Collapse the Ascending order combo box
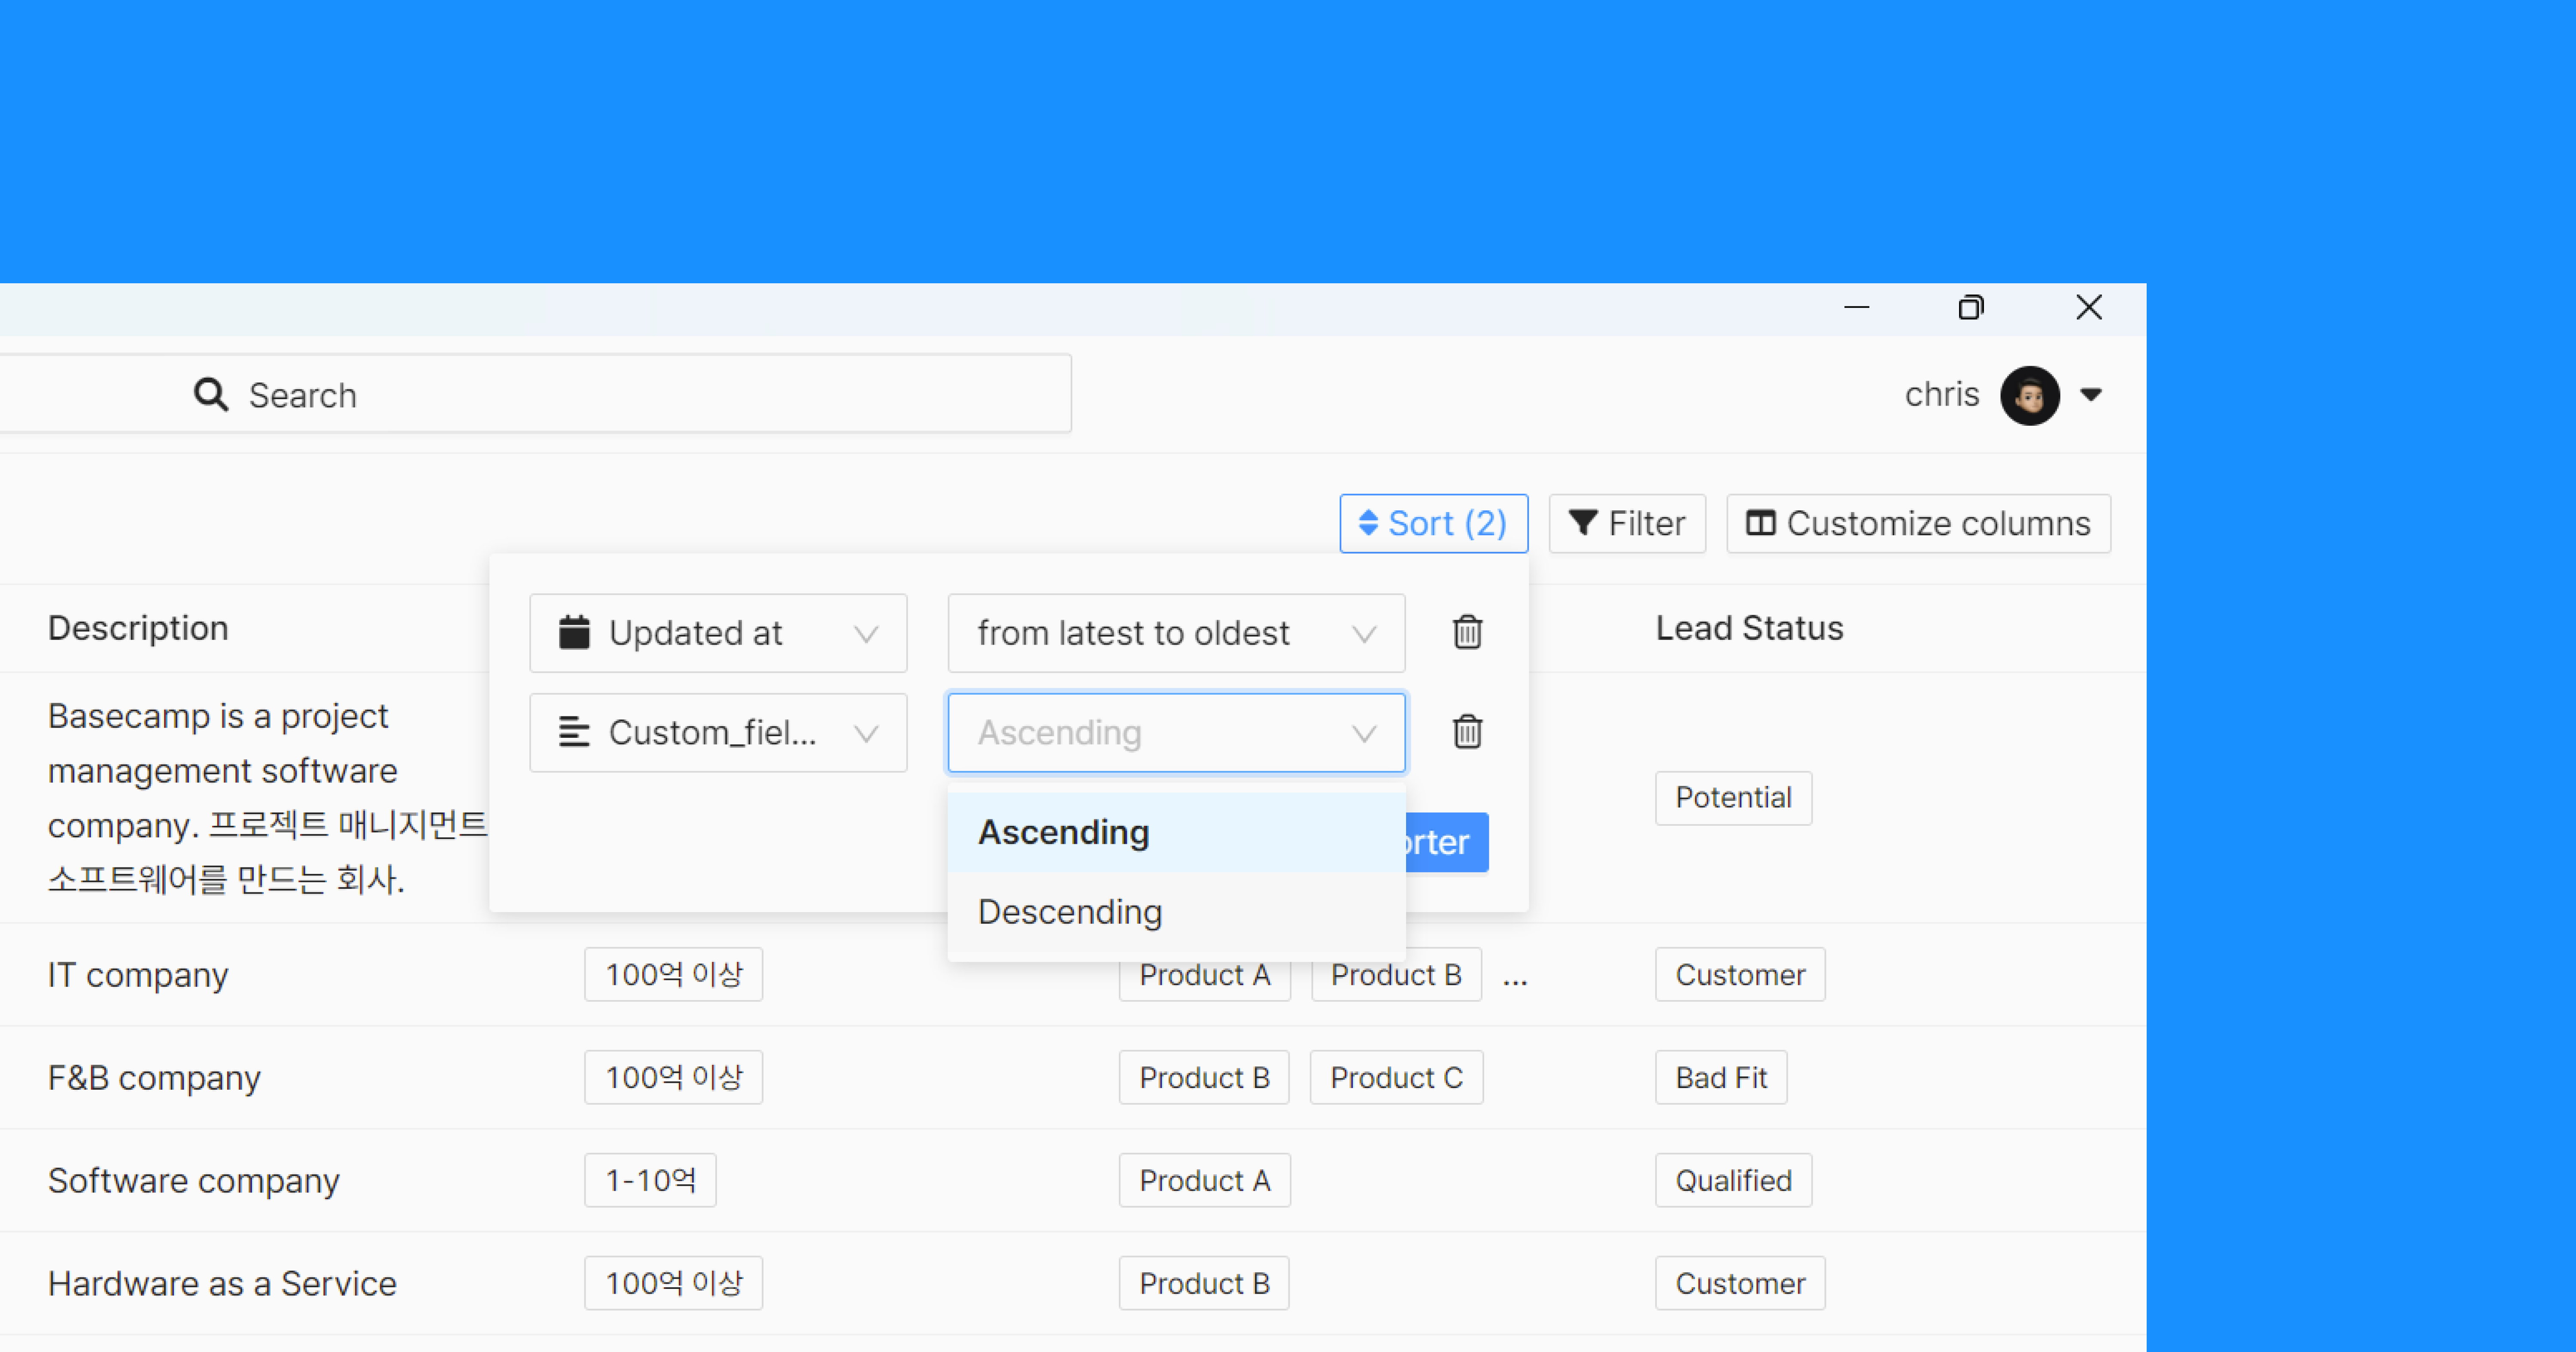Image resolution: width=2576 pixels, height=1352 pixels. tap(1176, 733)
